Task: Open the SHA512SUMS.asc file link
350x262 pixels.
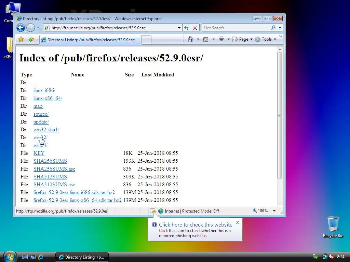Action: pyautogui.click(x=54, y=185)
